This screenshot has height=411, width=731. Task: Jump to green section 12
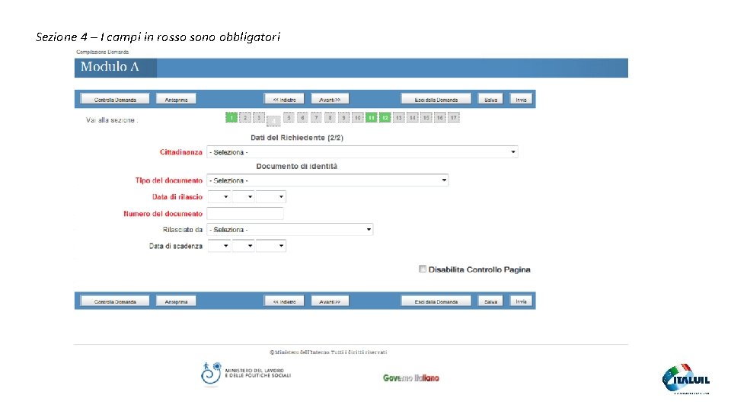point(385,117)
